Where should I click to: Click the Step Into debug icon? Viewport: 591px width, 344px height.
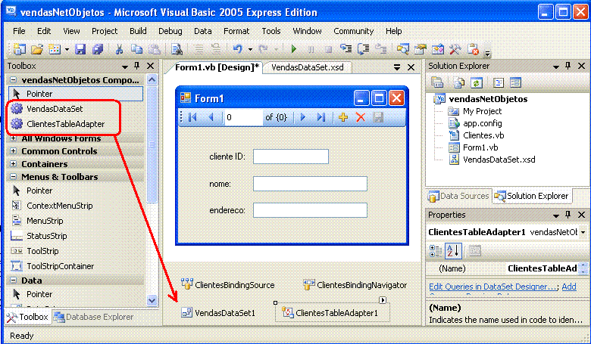(x=346, y=49)
